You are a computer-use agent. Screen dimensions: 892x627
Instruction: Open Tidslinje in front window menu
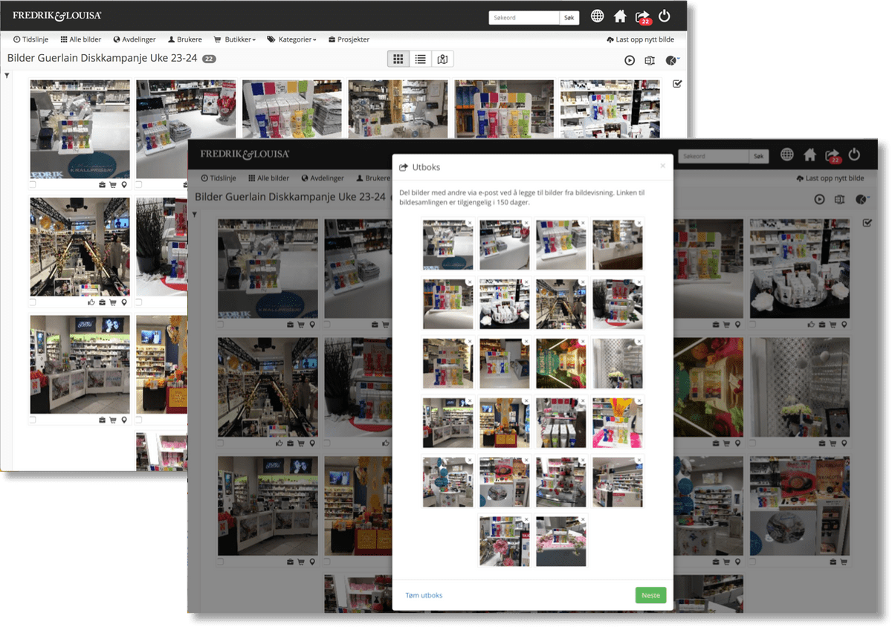(219, 178)
